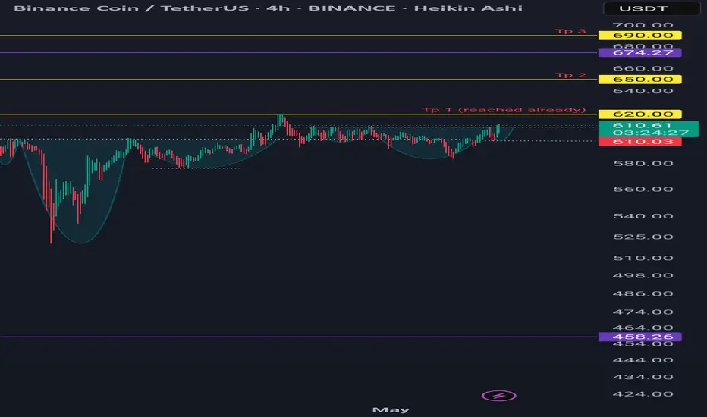
Task: Click the green 610.61 current price label
Action: [649, 129]
